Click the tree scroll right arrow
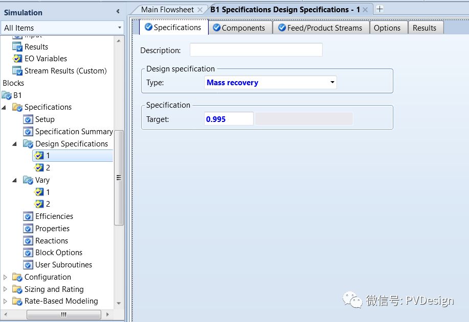 [107, 314]
